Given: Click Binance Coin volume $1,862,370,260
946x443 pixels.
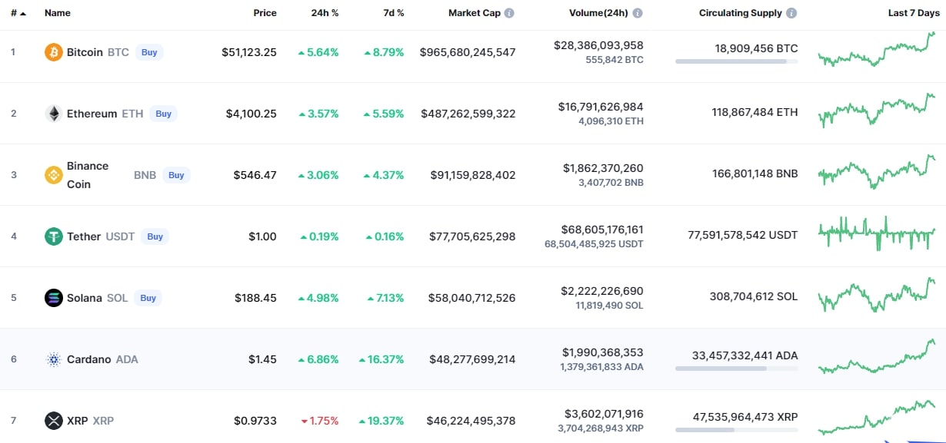Looking at the screenshot, I should pyautogui.click(x=603, y=168).
